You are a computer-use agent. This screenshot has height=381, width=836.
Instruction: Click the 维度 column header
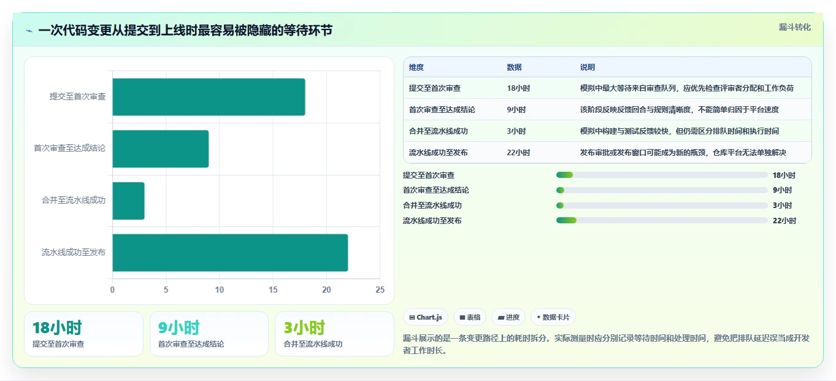[416, 67]
